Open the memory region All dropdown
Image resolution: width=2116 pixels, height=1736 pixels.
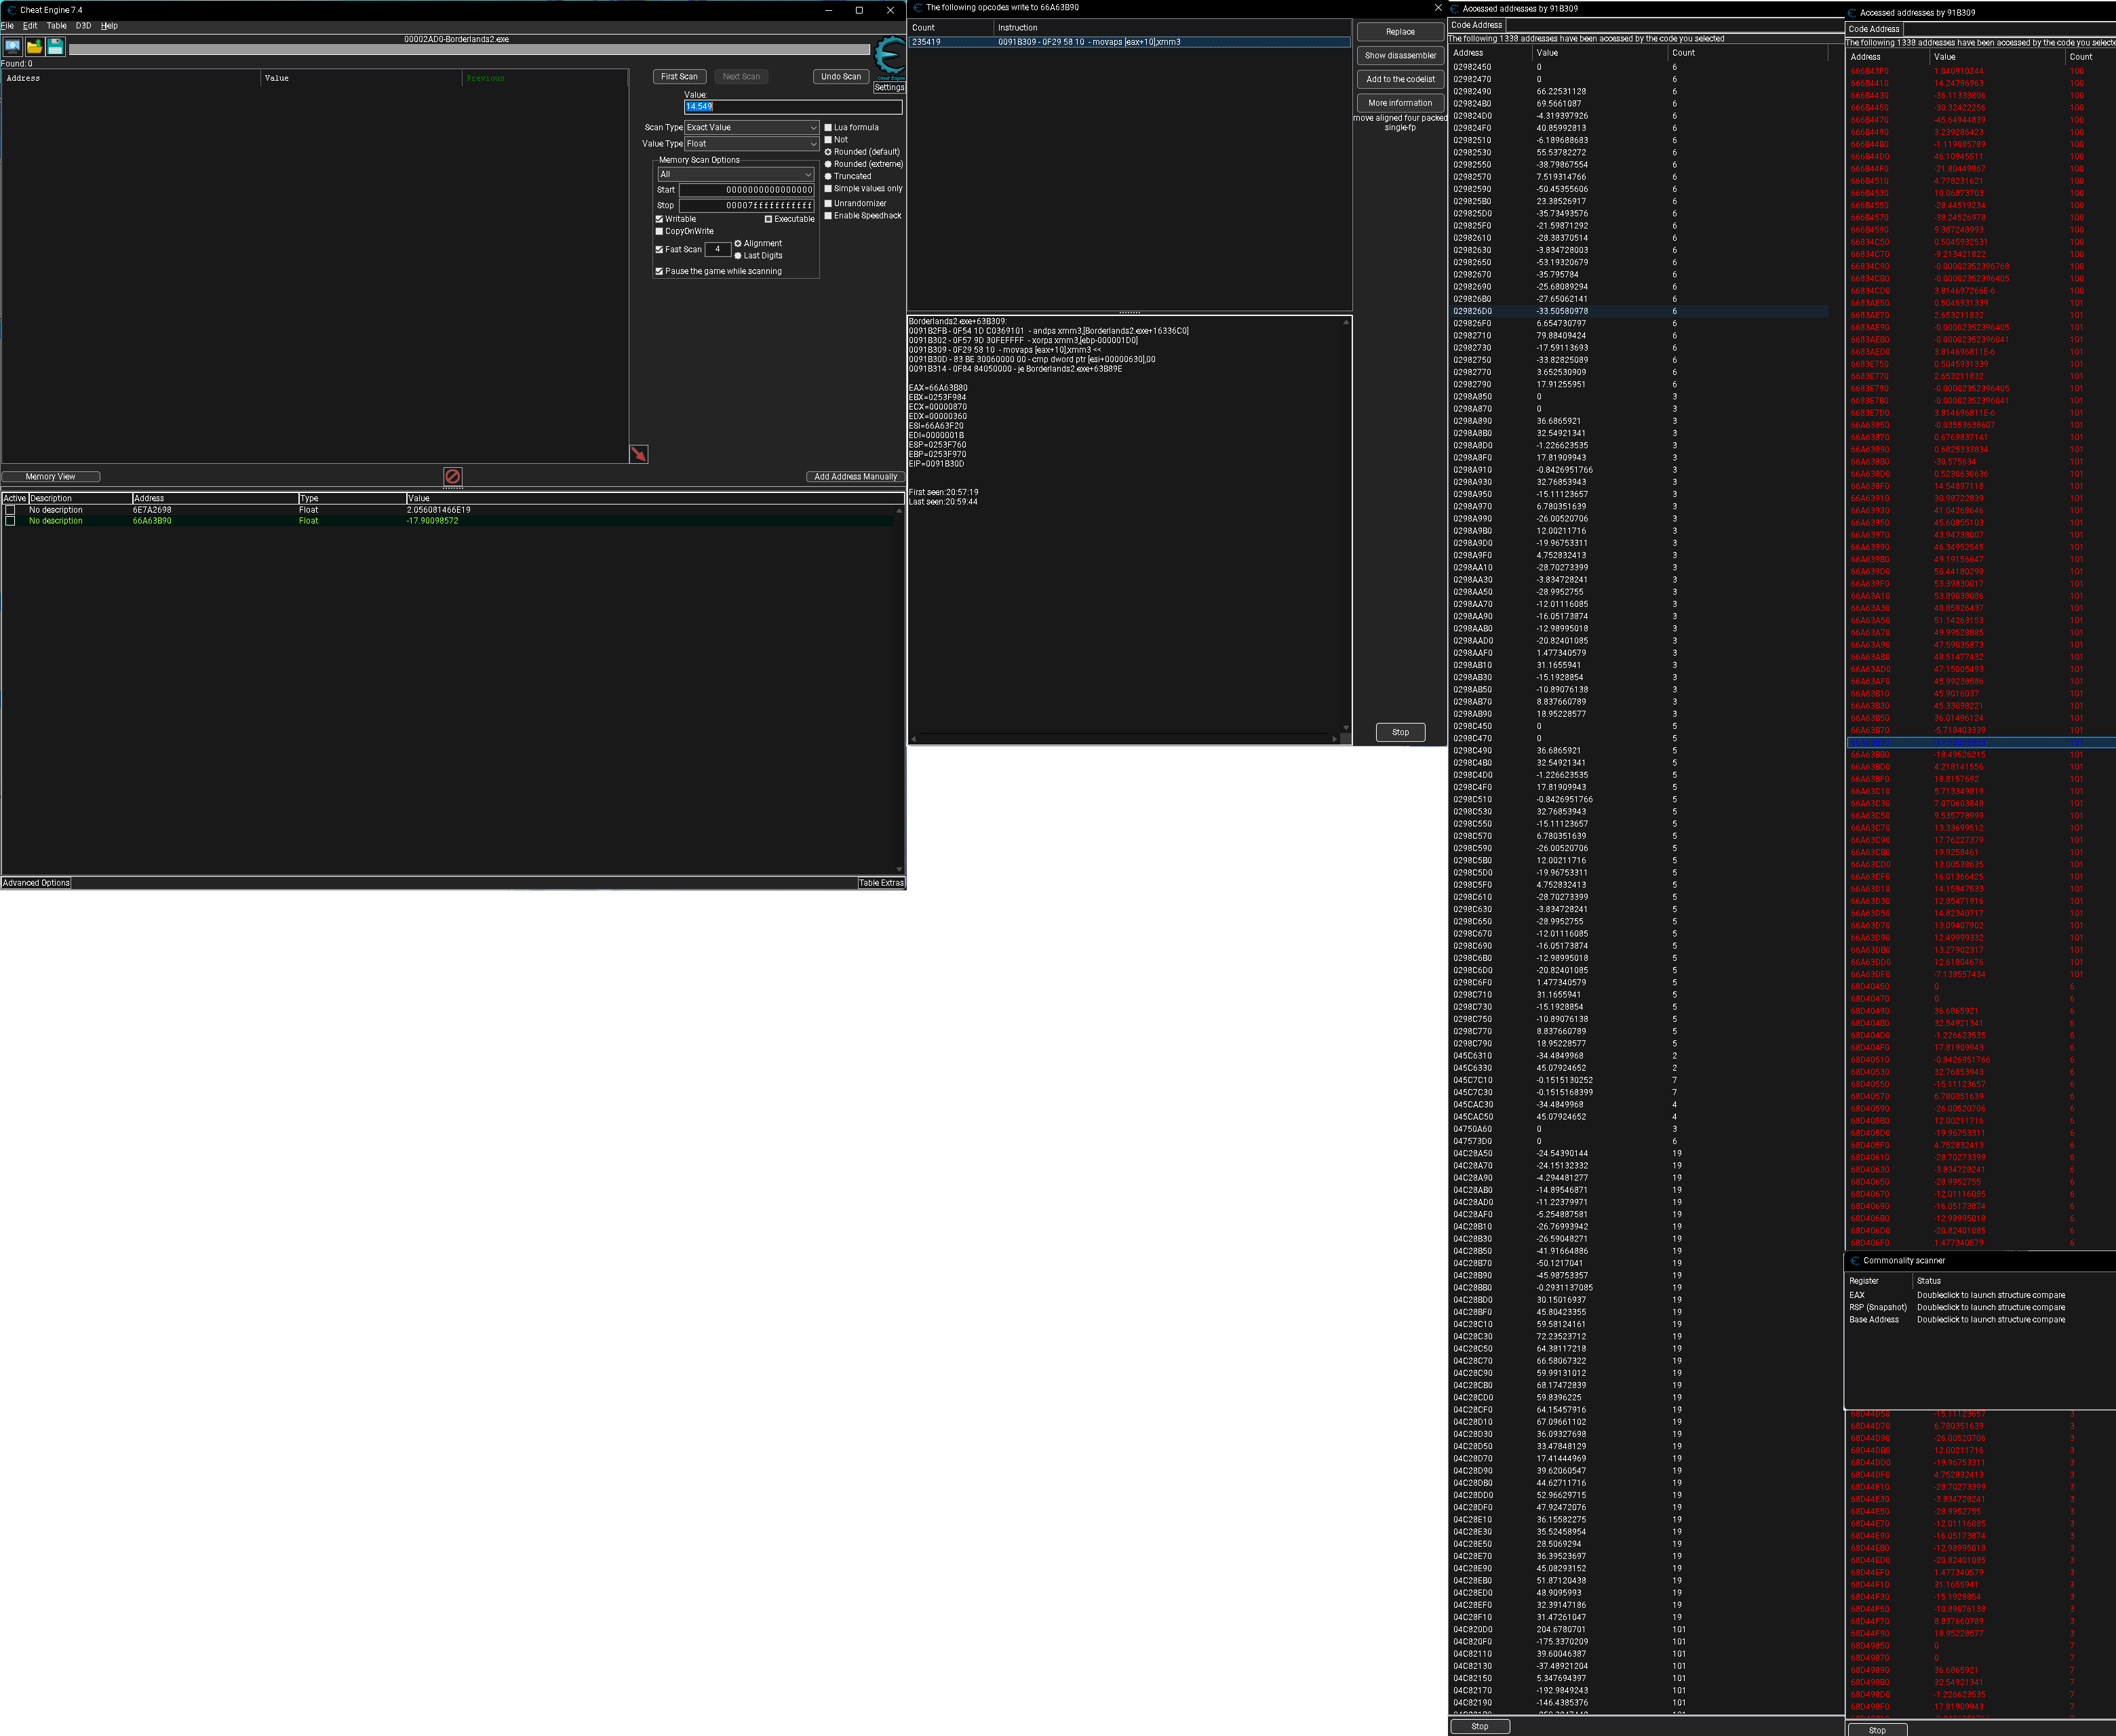[736, 175]
